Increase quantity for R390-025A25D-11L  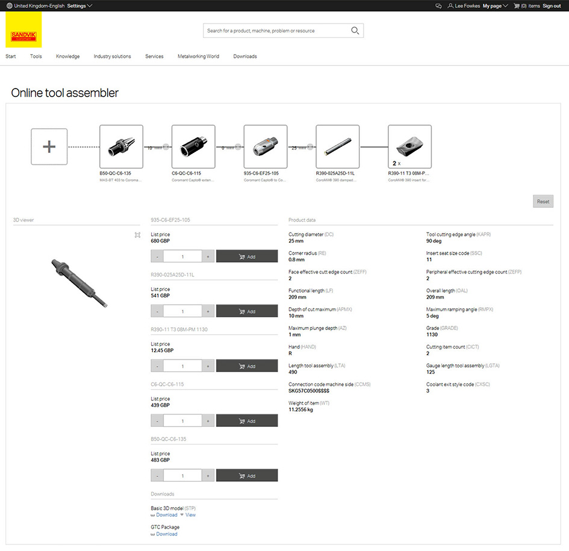pyautogui.click(x=208, y=311)
